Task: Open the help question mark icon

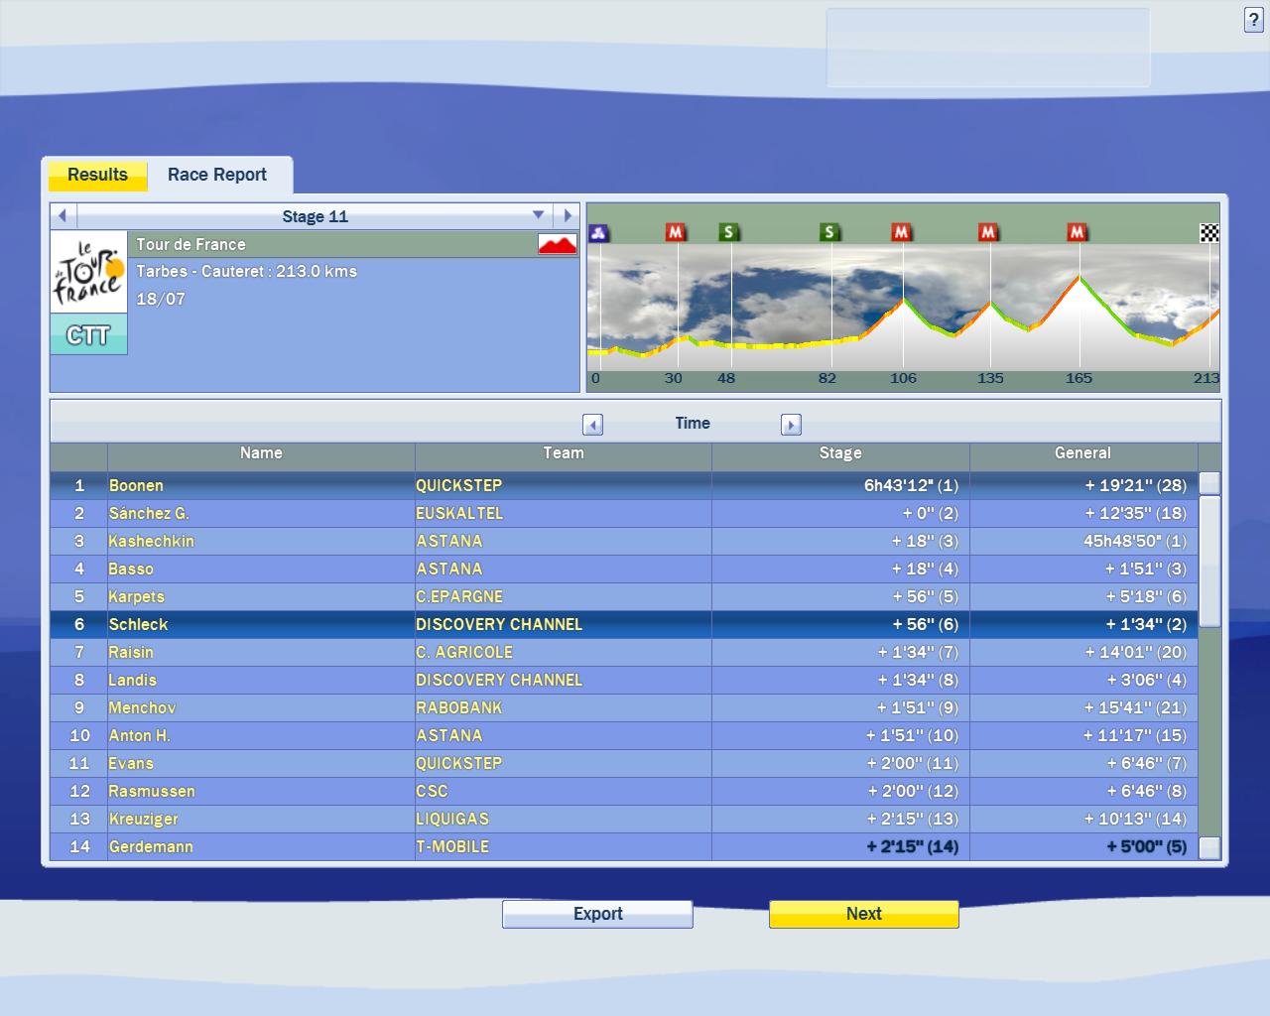Action: (x=1253, y=20)
